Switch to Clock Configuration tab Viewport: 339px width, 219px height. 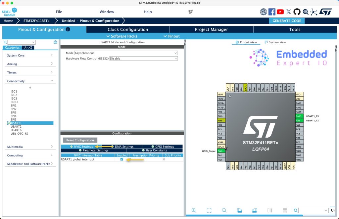128,29
